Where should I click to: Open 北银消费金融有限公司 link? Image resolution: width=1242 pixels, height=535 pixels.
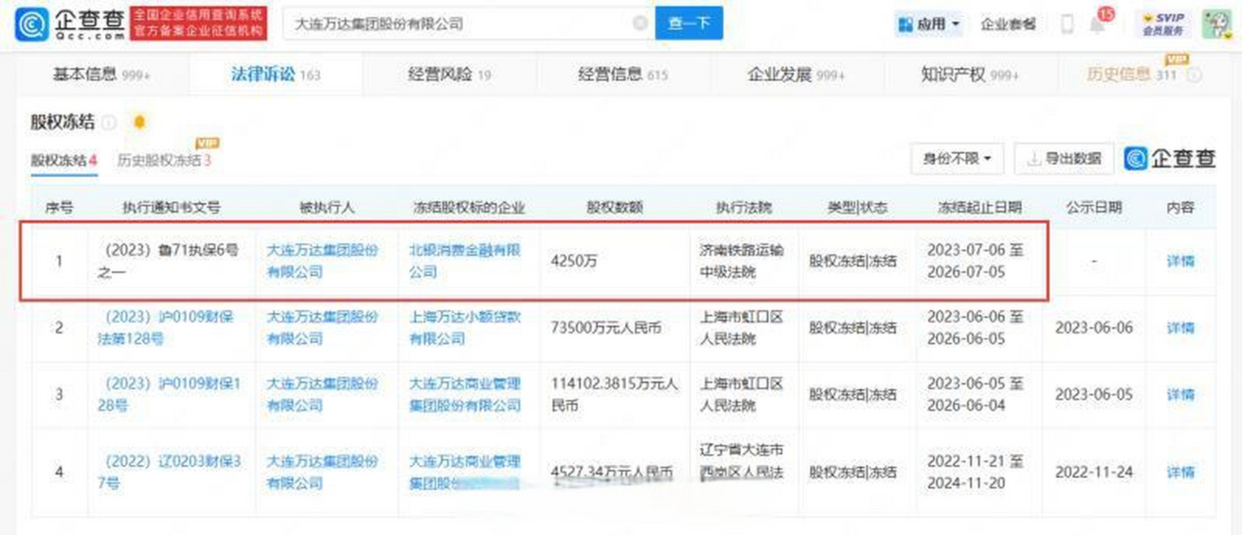click(x=465, y=260)
